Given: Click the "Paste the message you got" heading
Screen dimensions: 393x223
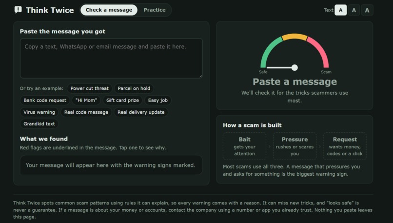Looking at the screenshot, I should [x=62, y=31].
